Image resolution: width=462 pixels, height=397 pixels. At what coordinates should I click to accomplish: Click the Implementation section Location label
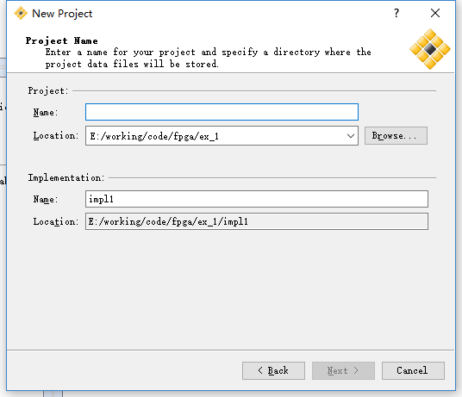point(56,221)
